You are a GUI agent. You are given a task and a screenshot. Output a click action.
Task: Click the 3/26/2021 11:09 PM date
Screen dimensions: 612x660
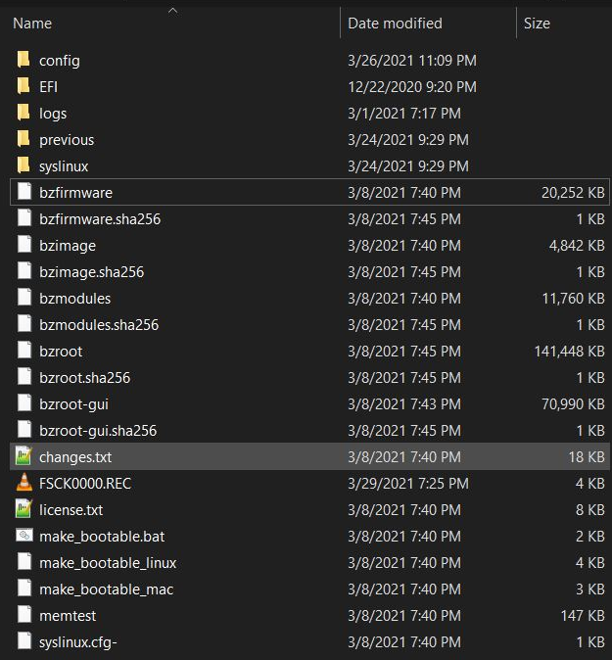pos(412,61)
